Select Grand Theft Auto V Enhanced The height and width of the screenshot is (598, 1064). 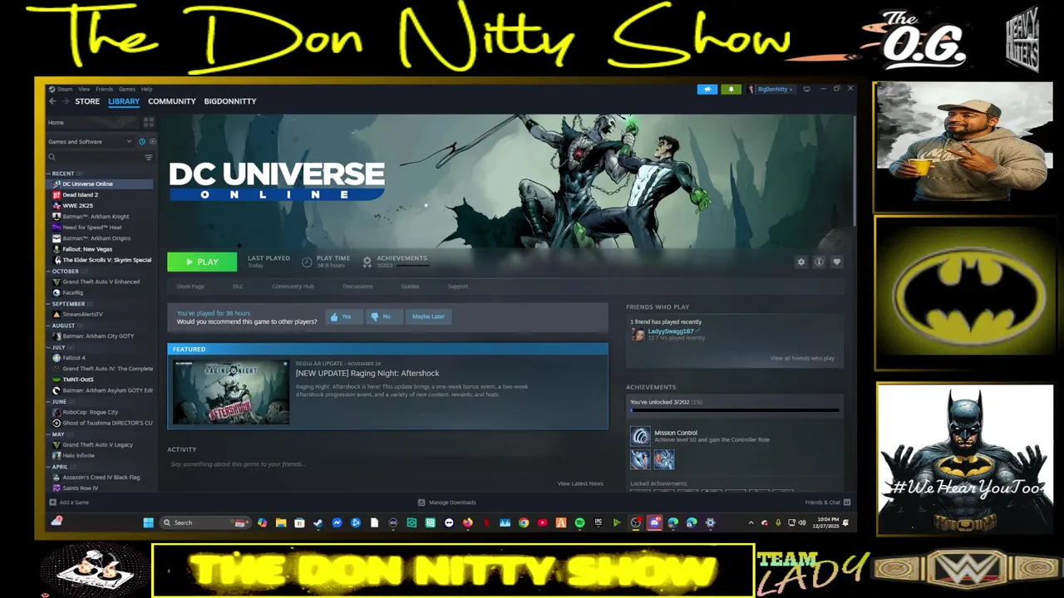click(x=101, y=282)
